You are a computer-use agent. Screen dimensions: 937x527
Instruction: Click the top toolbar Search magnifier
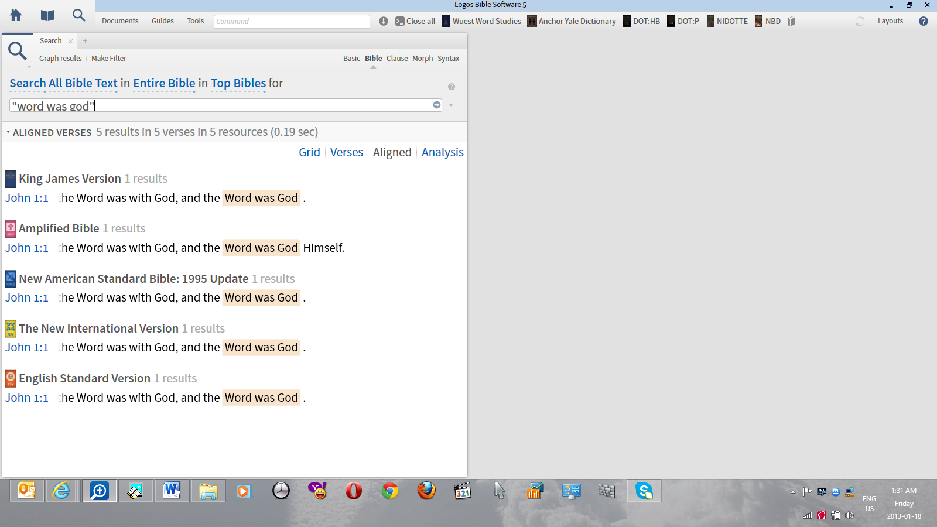(x=78, y=15)
